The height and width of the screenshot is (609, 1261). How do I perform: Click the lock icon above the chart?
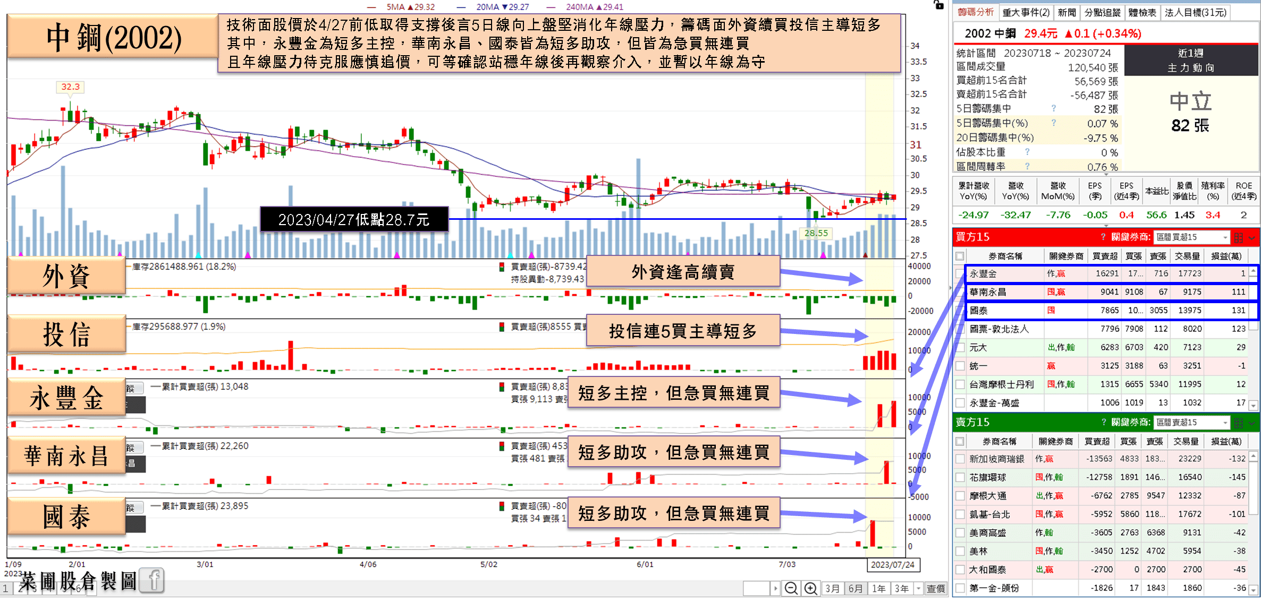pos(938,5)
